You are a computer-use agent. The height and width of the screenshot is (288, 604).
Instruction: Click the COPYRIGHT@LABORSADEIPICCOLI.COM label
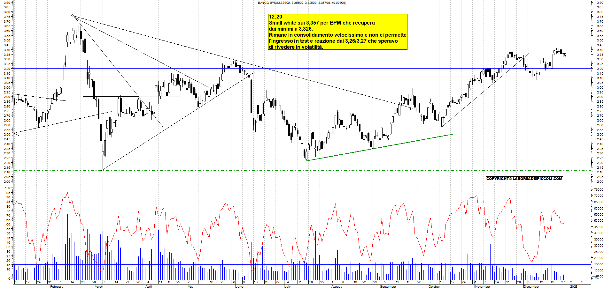pos(524,179)
